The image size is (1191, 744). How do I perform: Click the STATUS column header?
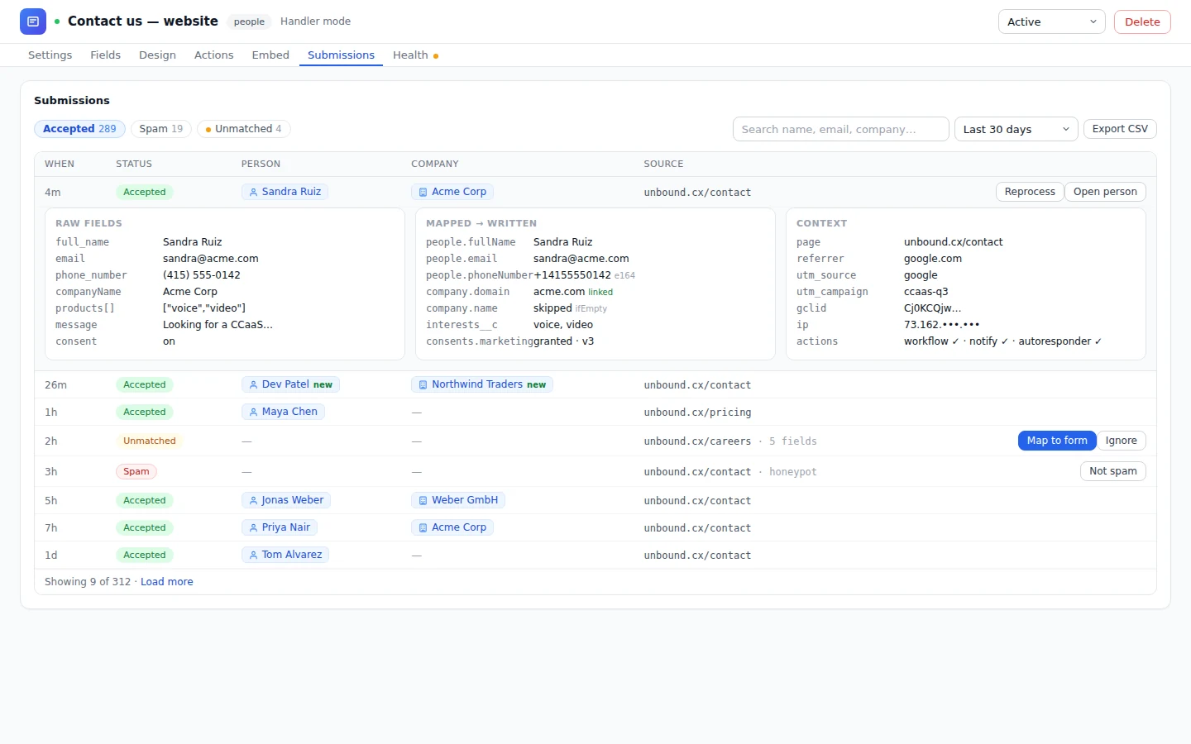click(134, 165)
